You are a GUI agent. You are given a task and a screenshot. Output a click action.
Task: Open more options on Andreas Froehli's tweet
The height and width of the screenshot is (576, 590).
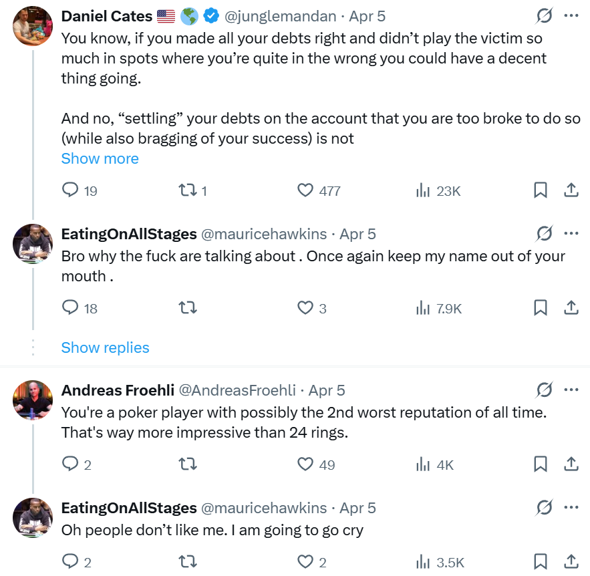tap(571, 390)
